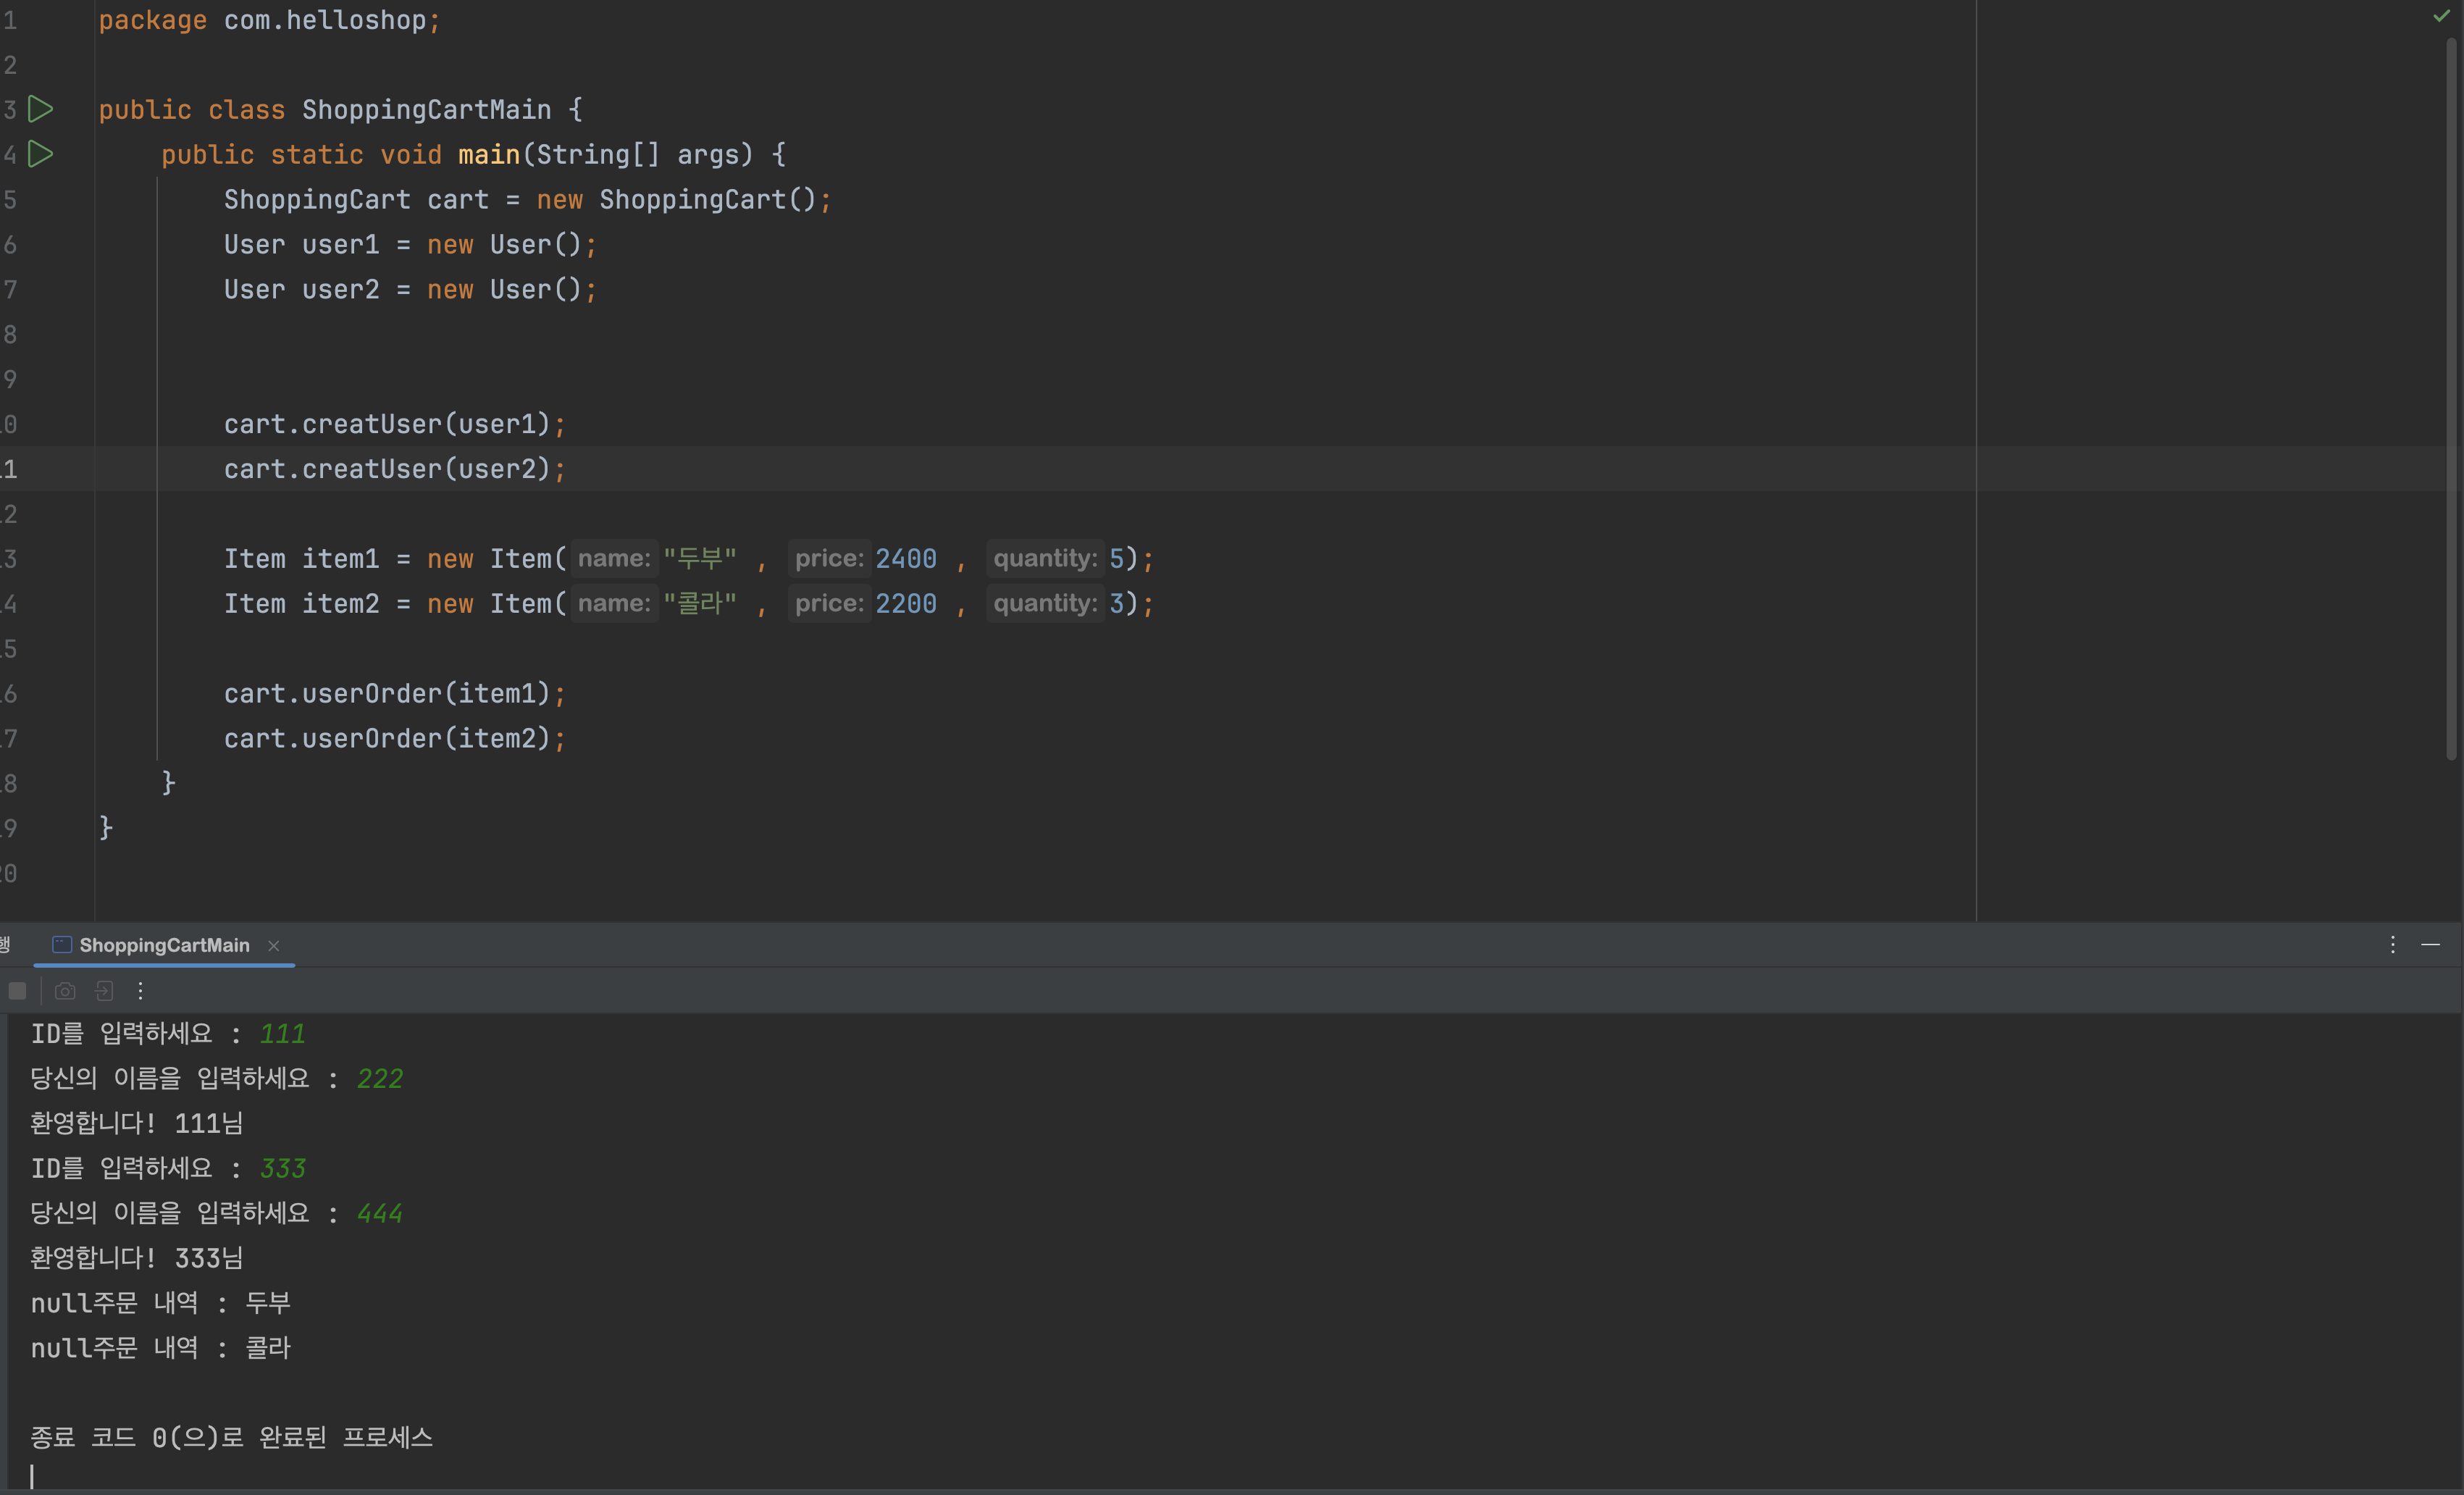The width and height of the screenshot is (2464, 1495).
Task: Click the price: hint before 2200
Action: 829,603
